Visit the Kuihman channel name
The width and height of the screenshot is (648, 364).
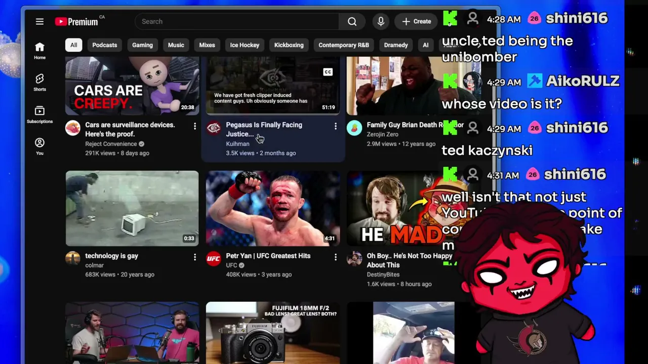[x=237, y=144]
